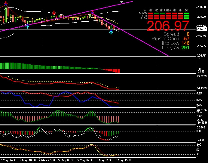
Task: Click the 2 May 22:30 time label
Action: pos(47,160)
